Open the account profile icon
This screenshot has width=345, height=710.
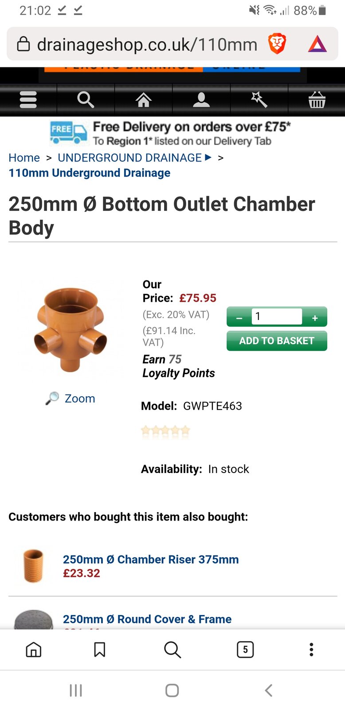pyautogui.click(x=201, y=100)
